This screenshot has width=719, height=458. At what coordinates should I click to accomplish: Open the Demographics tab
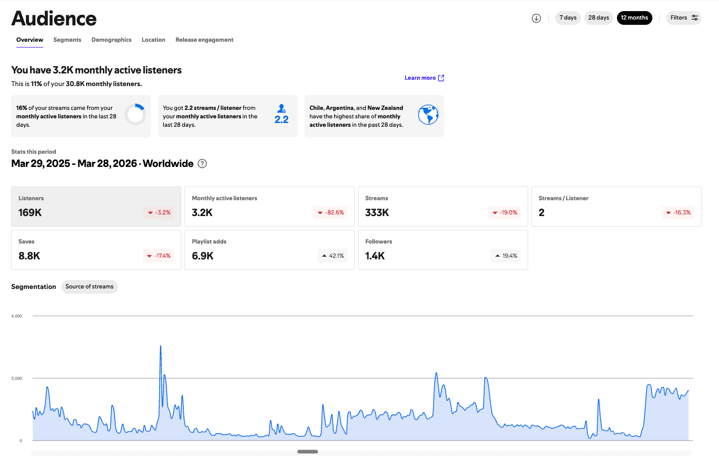[112, 40]
